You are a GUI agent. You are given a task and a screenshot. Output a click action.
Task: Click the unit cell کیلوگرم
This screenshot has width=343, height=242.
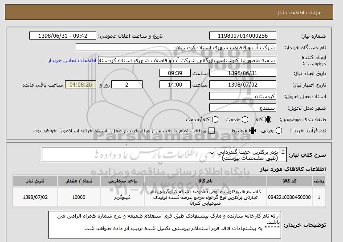point(122,197)
